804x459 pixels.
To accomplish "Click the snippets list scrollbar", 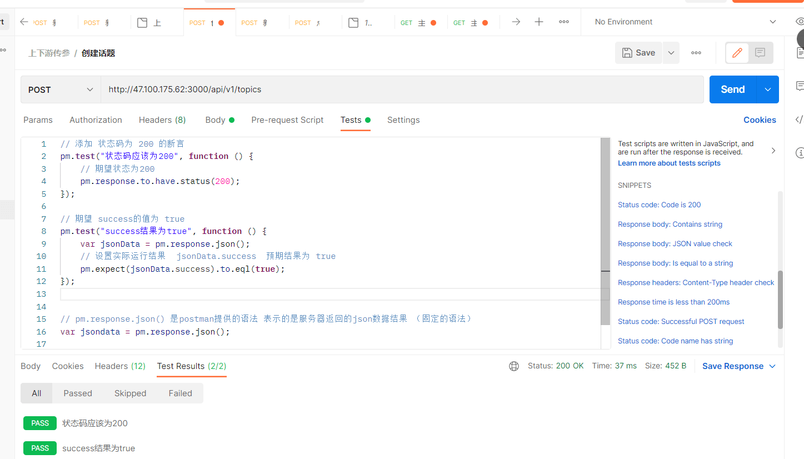I will [780, 300].
